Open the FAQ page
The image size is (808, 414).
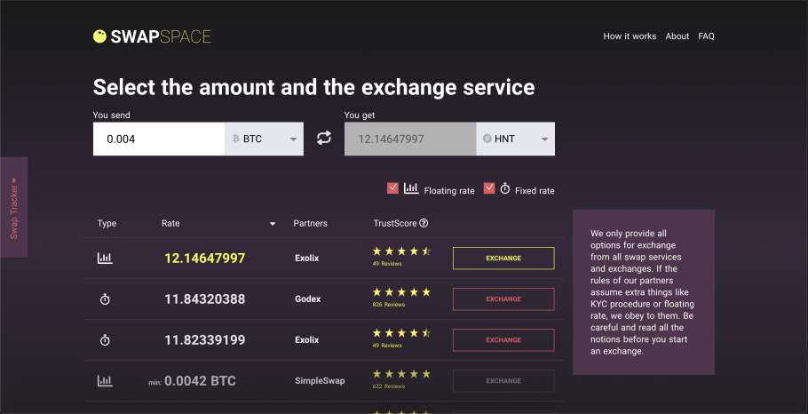pos(706,36)
